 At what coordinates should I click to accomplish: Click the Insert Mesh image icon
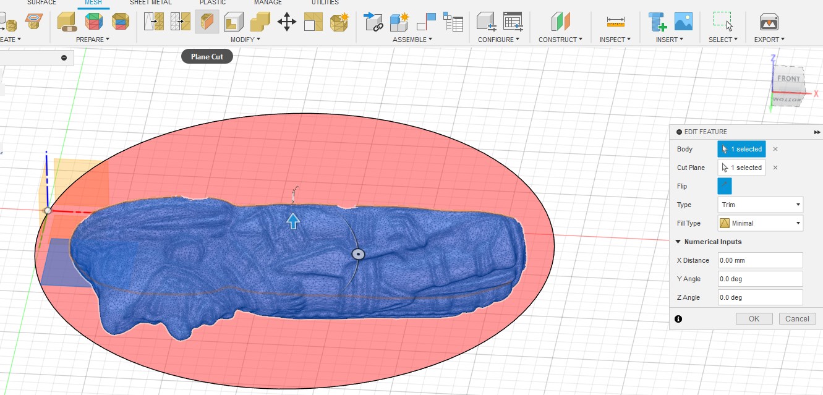coord(683,22)
